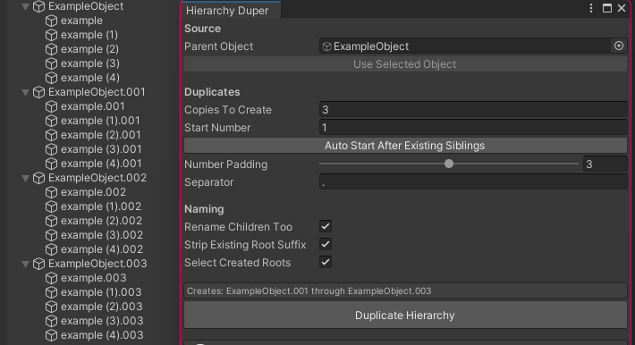Click the Start Number input field
This screenshot has height=345, width=635.
click(473, 128)
